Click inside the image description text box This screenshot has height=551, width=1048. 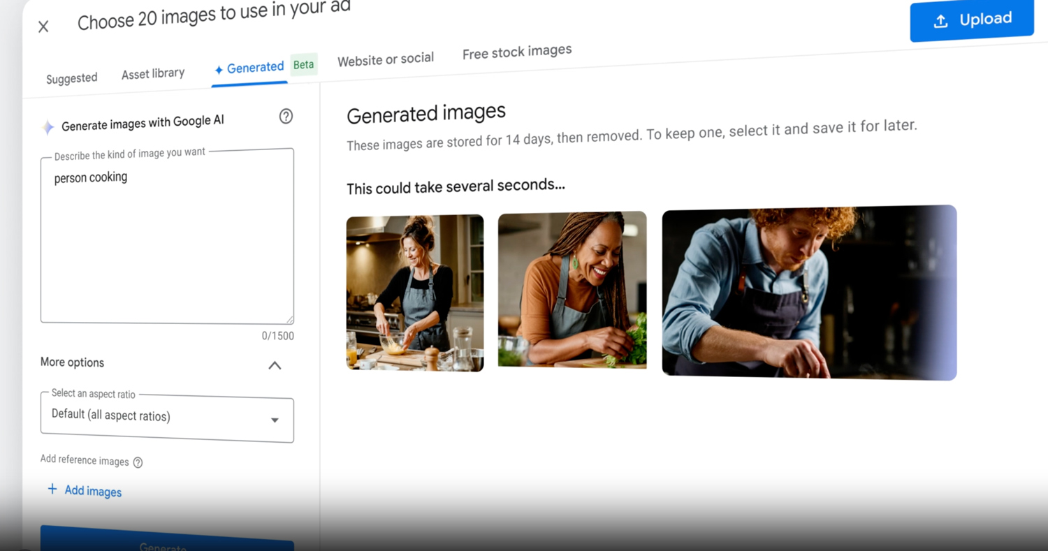tap(166, 237)
